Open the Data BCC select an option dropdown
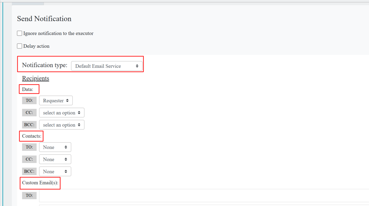 click(x=62, y=125)
